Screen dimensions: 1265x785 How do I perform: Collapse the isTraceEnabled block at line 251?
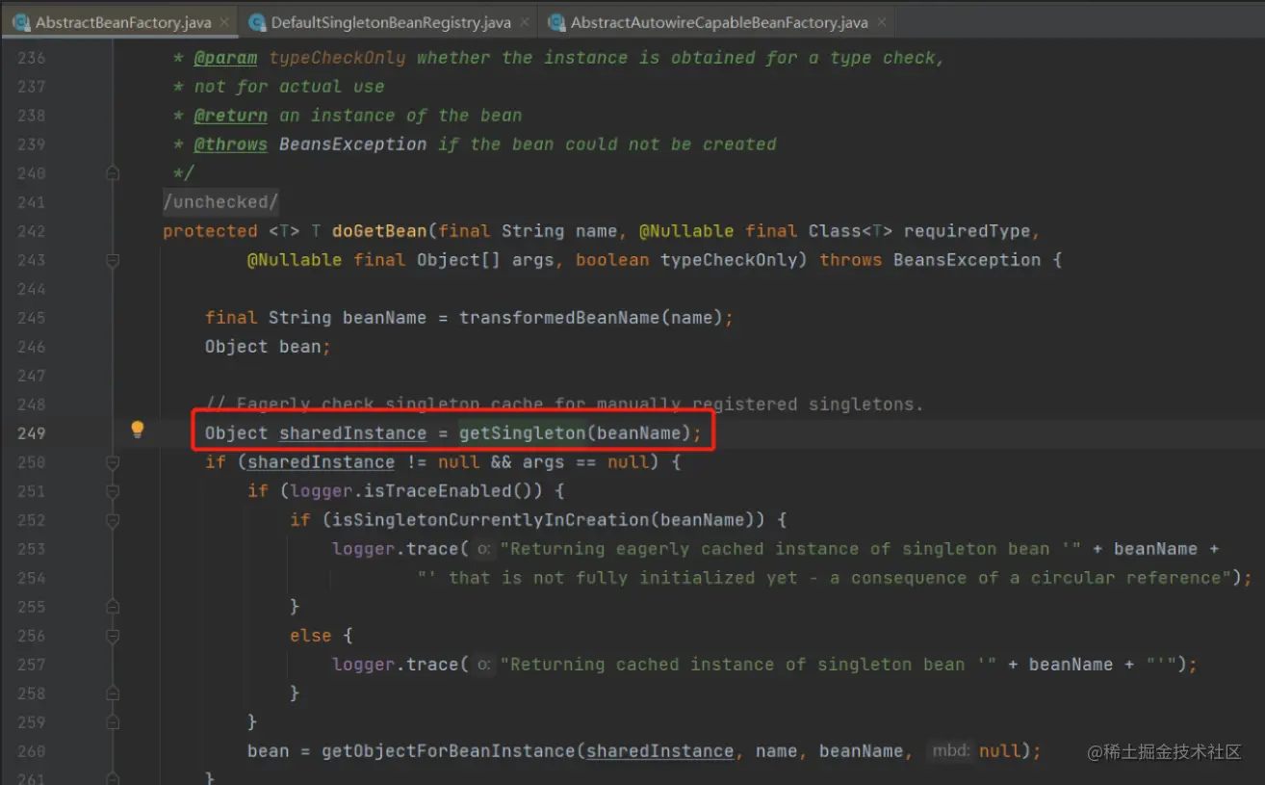[113, 491]
